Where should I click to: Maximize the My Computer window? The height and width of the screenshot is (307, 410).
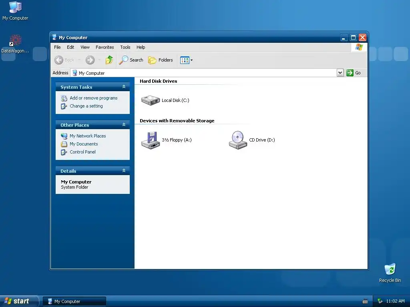click(353, 38)
